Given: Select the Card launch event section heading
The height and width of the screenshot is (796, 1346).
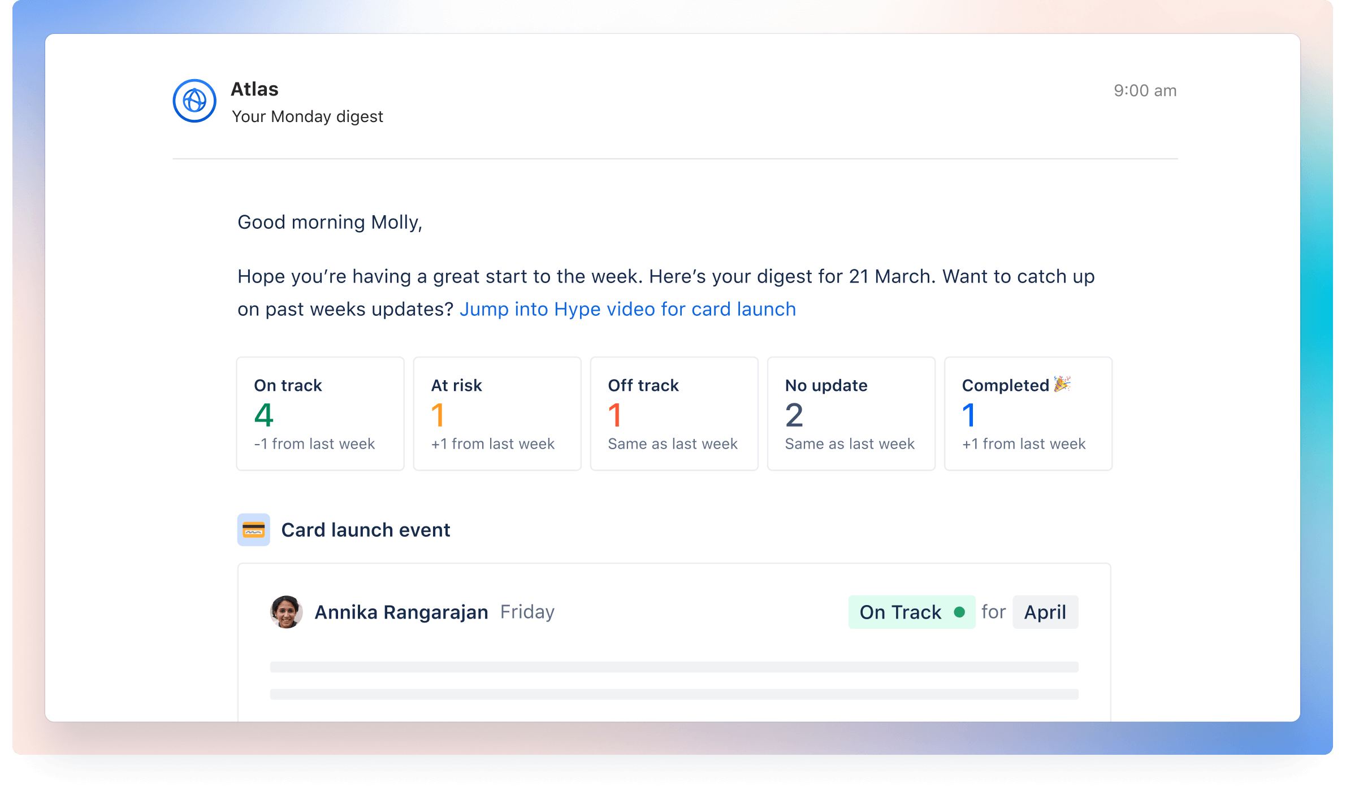Looking at the screenshot, I should point(366,530).
